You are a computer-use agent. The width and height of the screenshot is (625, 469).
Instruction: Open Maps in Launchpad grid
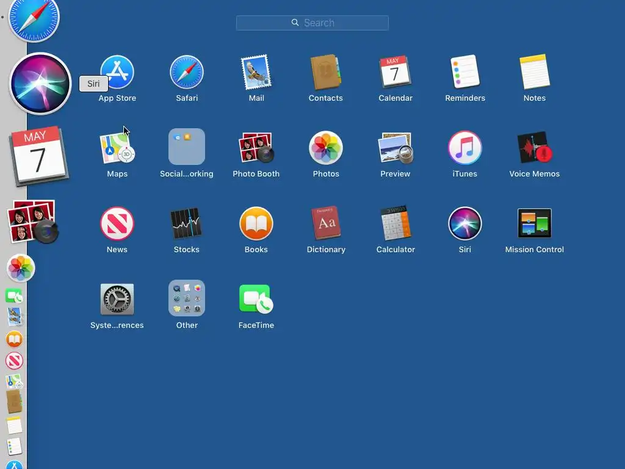117,148
